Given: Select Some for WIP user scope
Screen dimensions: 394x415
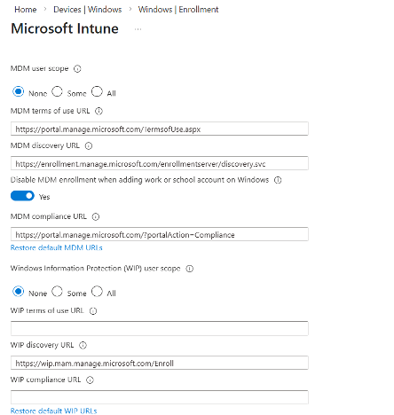Looking at the screenshot, I should click(57, 292).
